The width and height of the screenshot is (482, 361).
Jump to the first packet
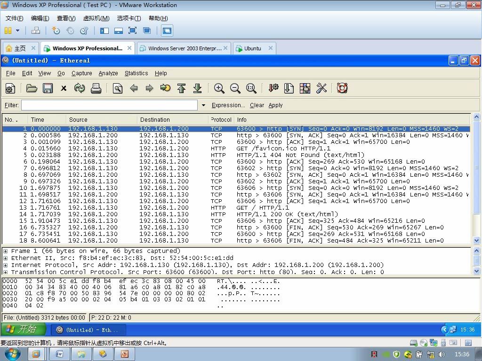point(181,89)
